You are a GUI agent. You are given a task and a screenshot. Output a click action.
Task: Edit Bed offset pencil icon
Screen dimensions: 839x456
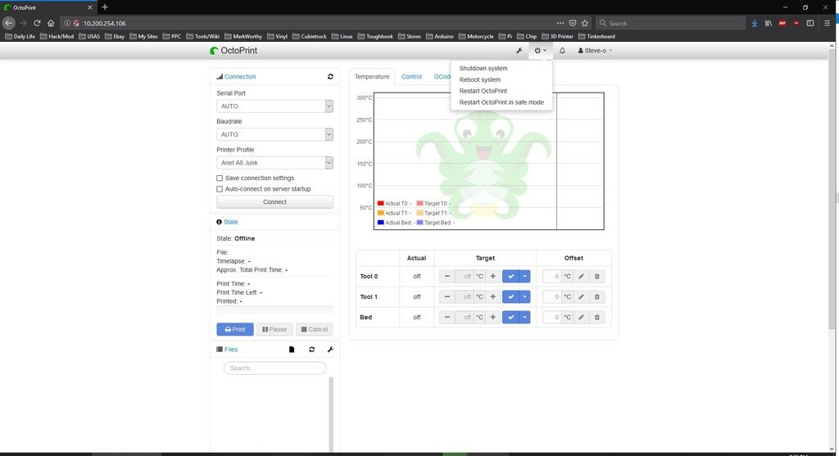[x=581, y=317]
